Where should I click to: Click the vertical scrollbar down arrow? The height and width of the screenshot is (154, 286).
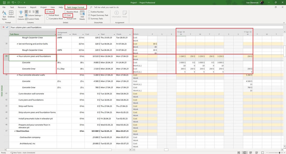(284, 147)
